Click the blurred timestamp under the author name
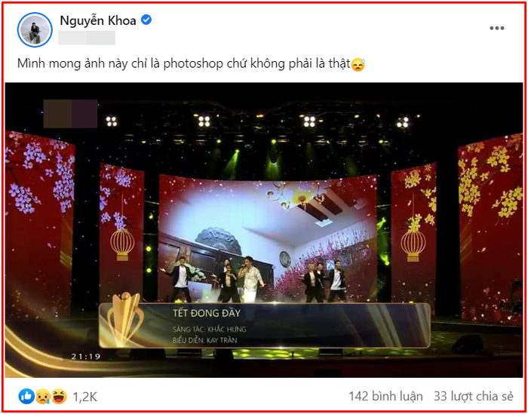This screenshot has width=528, height=414. [x=87, y=38]
